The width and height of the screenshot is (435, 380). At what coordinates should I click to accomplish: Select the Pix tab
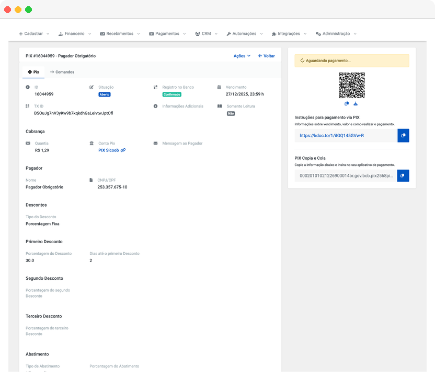(33, 72)
